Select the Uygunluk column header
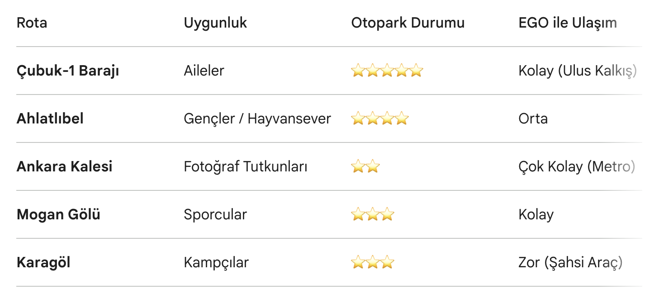Image resolution: width=654 pixels, height=303 pixels. (215, 23)
